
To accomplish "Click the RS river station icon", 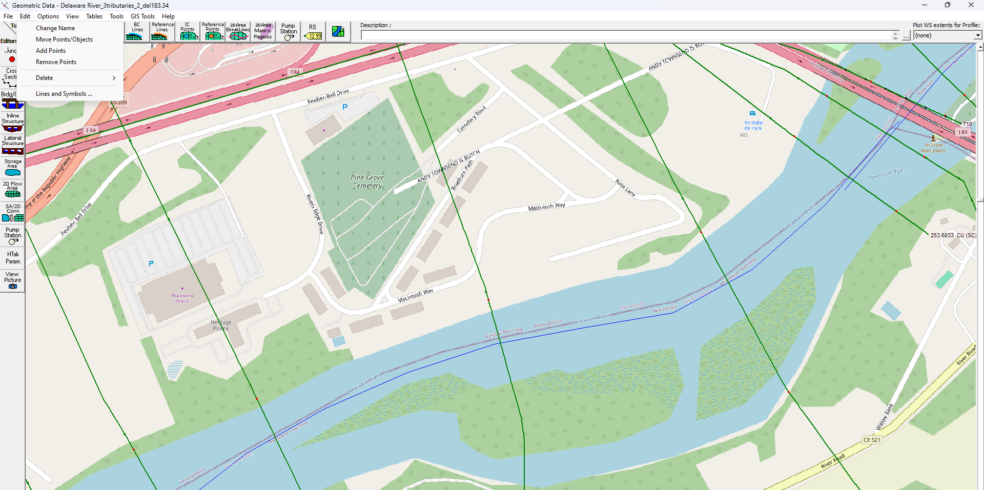I will pyautogui.click(x=313, y=31).
